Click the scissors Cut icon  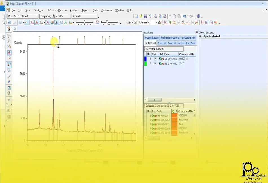coord(170,16)
